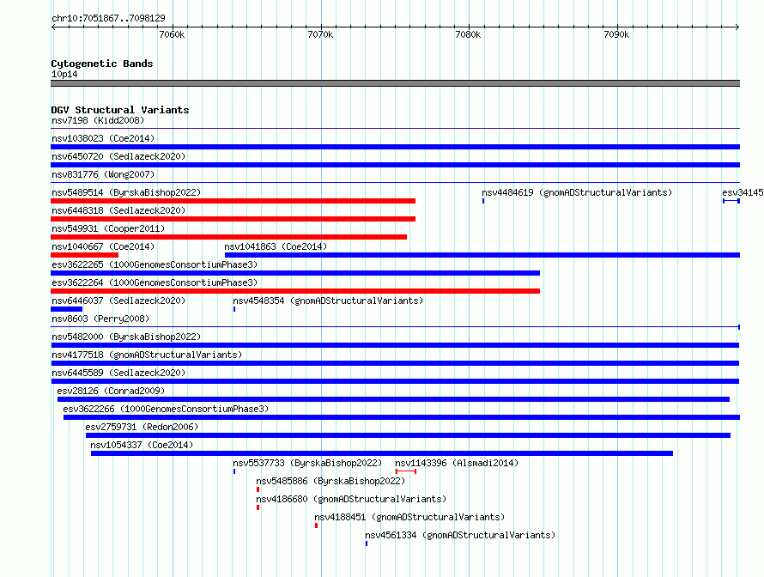Select the nsv1054337 (Coe2014) blue bar
The height and width of the screenshot is (577, 764).
tap(381, 453)
